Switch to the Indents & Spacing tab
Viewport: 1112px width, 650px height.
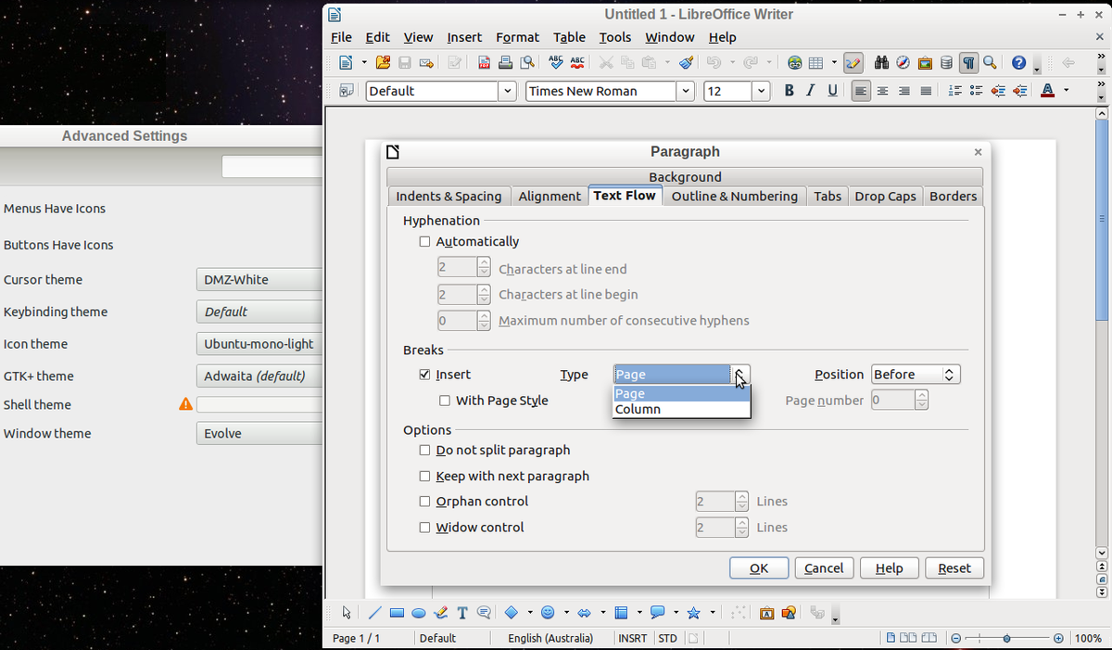(449, 197)
